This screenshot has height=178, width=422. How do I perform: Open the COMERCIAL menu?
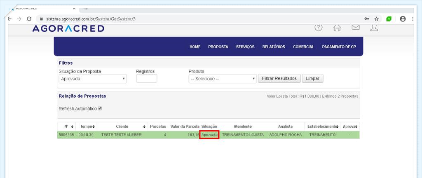(304, 47)
